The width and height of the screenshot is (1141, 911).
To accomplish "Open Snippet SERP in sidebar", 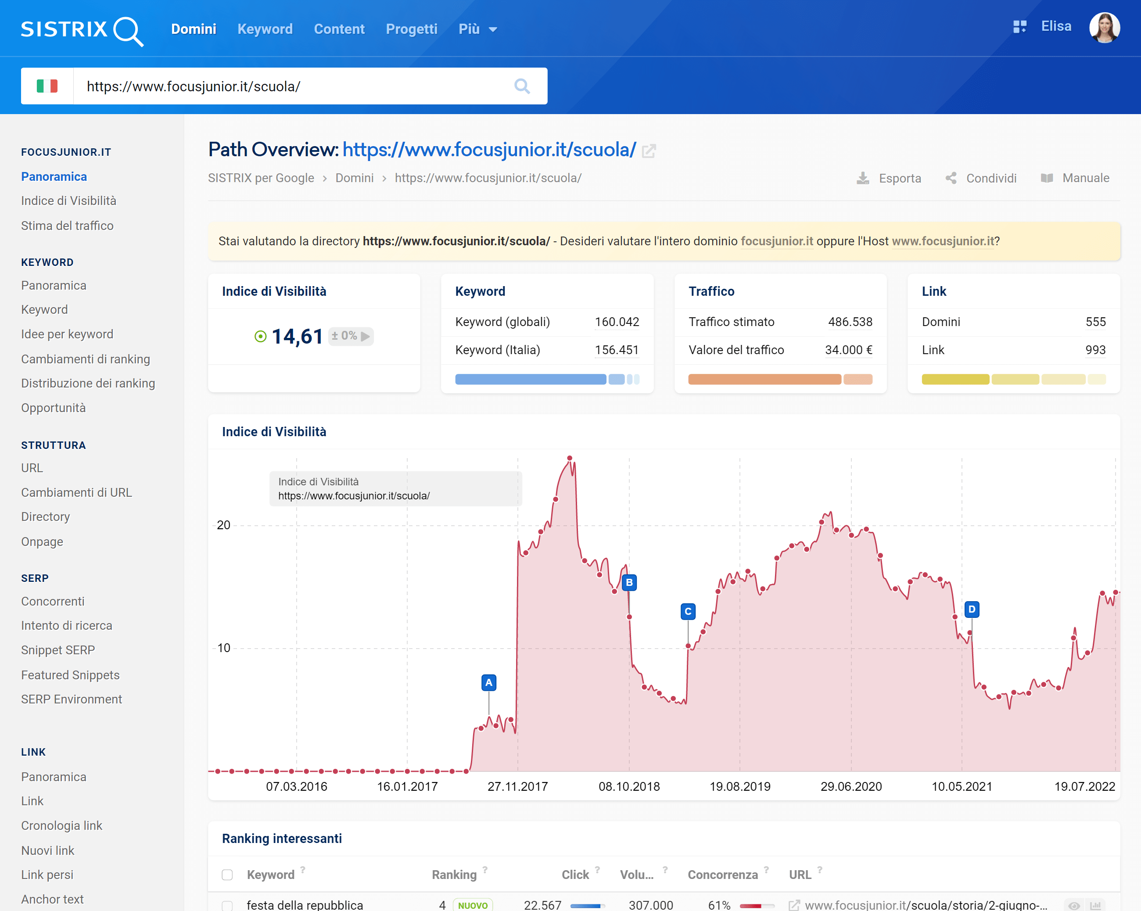I will click(x=58, y=650).
